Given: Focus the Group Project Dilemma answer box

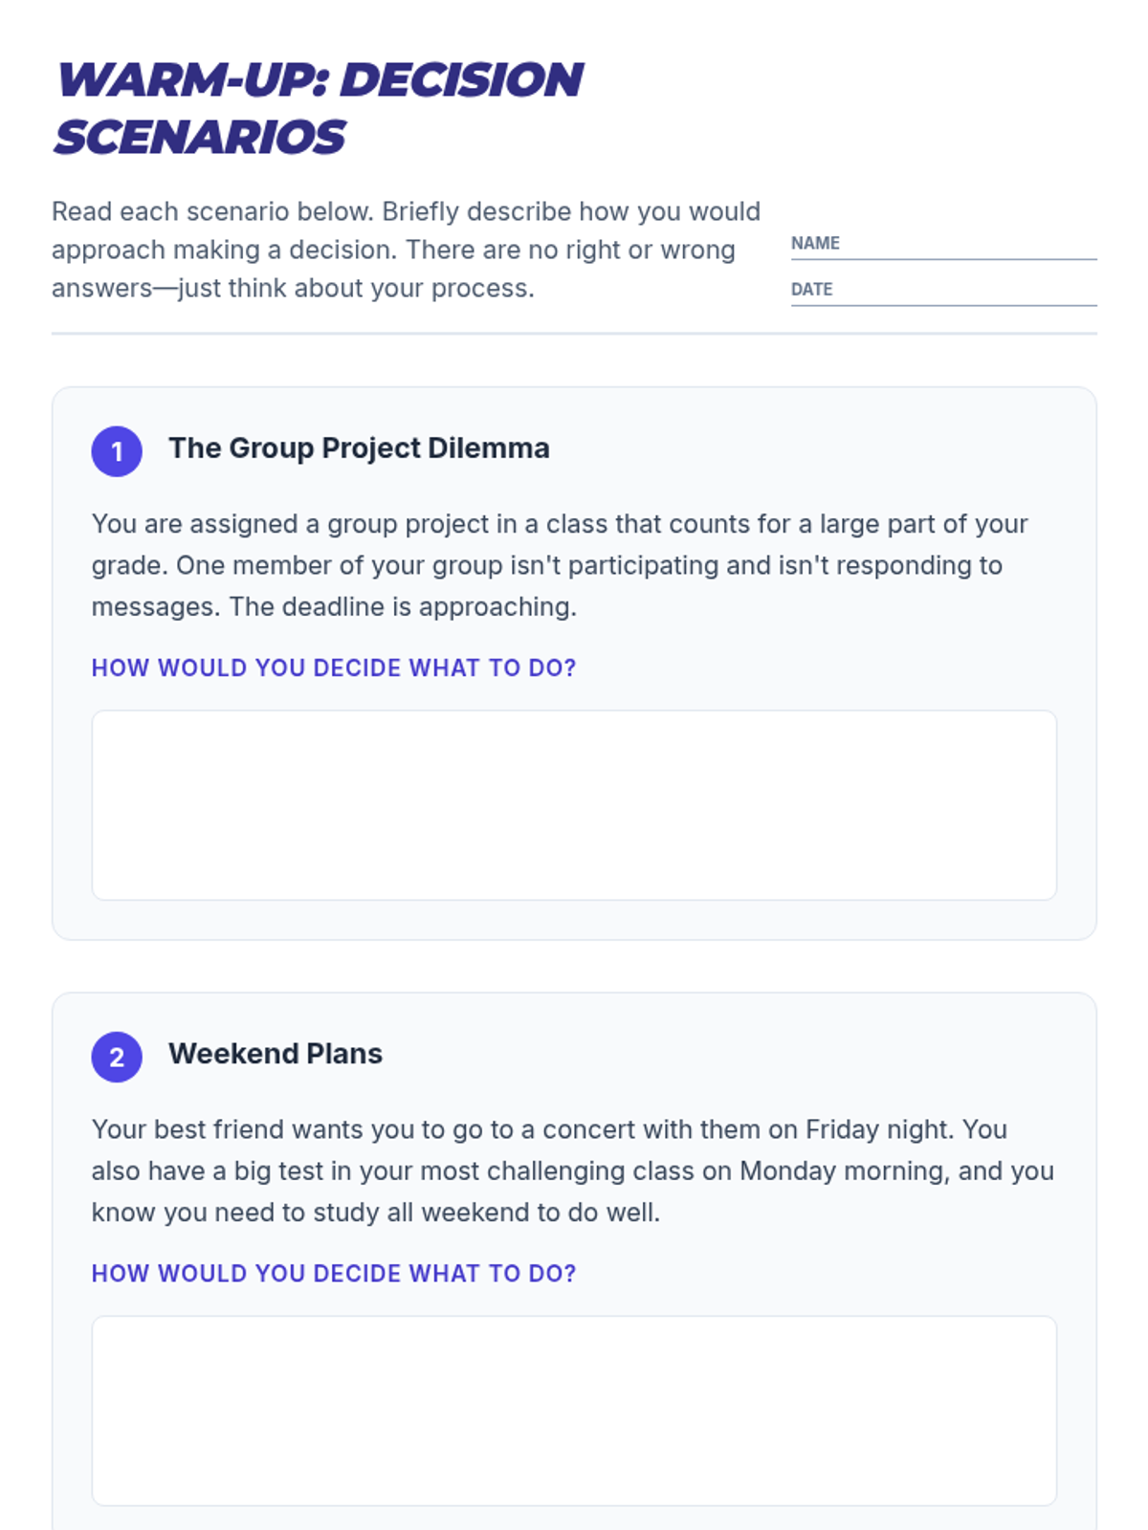Looking at the screenshot, I should (574, 804).
